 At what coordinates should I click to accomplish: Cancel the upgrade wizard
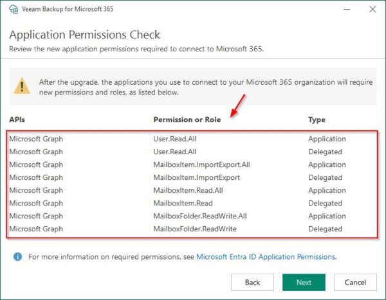coord(355,282)
